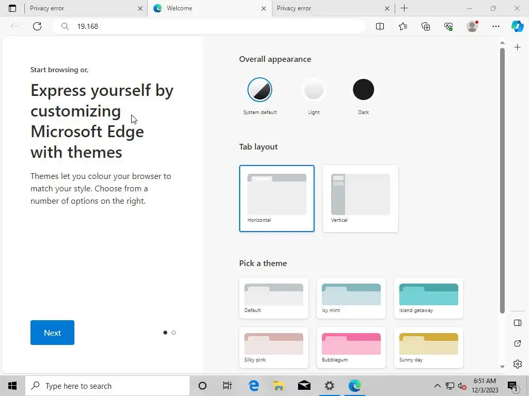This screenshot has height=396, width=529.
Task: Open a new tab with plus button
Action: 404,8
